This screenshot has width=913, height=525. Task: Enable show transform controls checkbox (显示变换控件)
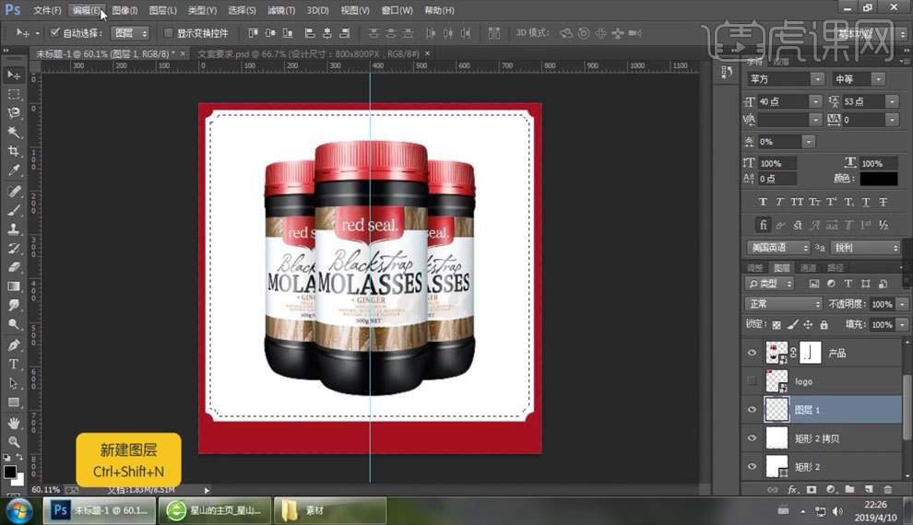[168, 32]
